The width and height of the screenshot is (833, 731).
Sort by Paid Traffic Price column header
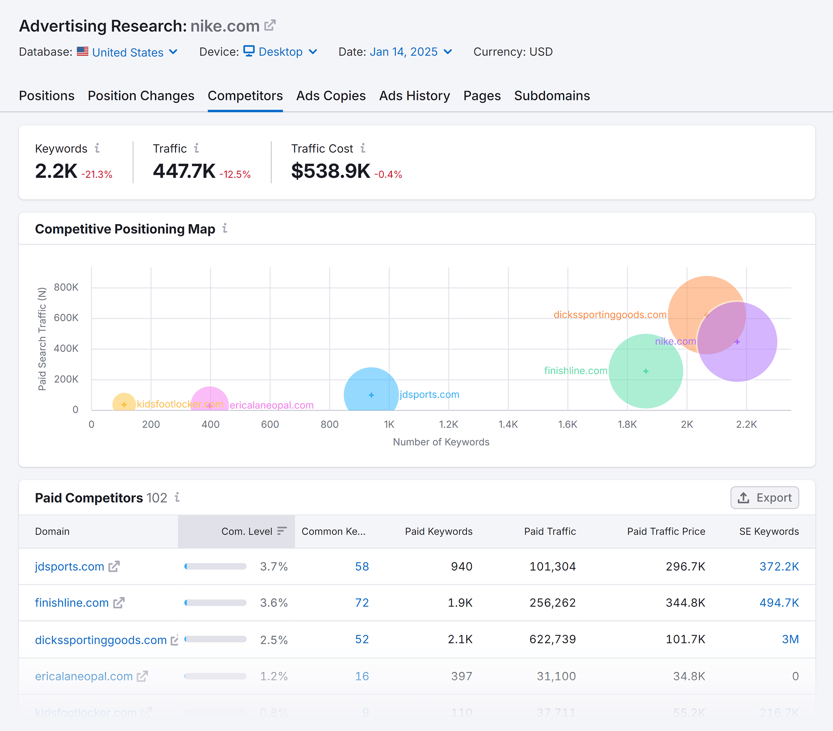666,531
